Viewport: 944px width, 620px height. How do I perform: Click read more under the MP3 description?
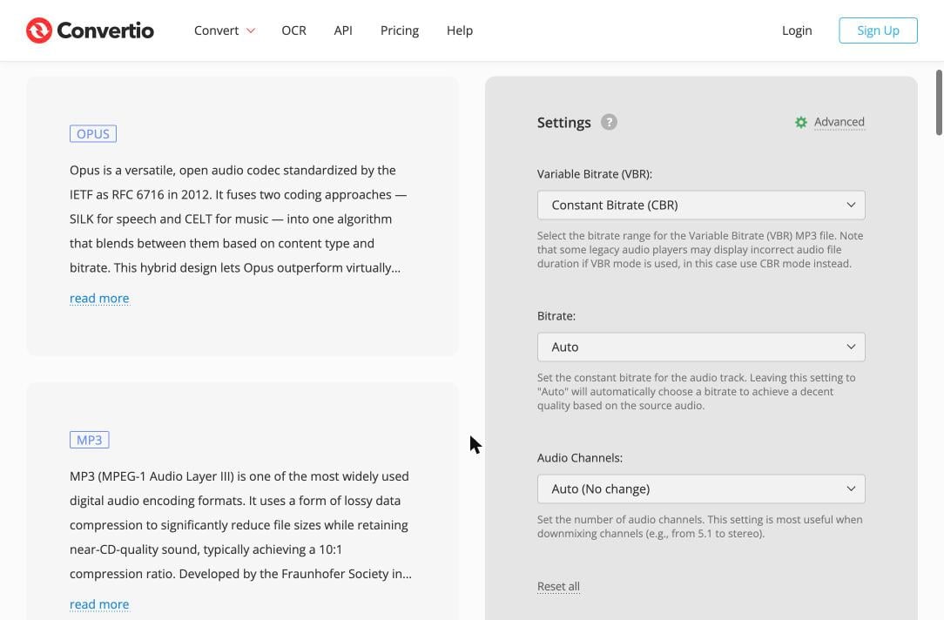(99, 603)
